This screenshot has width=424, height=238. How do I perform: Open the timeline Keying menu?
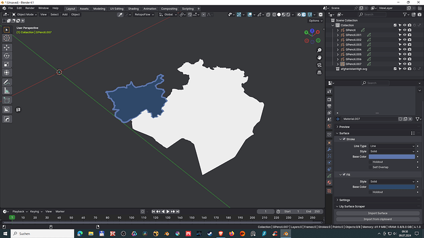36,212
